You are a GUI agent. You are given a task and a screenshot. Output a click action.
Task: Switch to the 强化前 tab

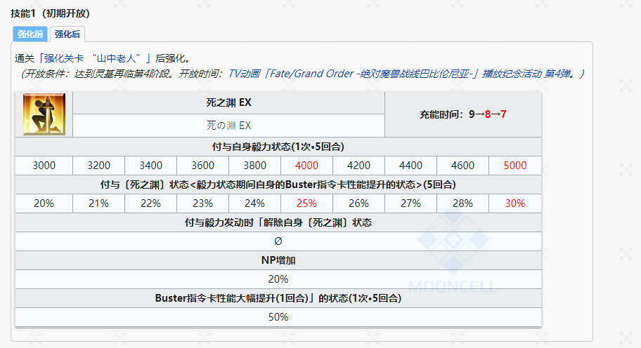click(30, 34)
